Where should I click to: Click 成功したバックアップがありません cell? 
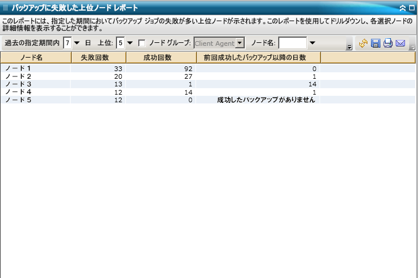[x=266, y=100]
